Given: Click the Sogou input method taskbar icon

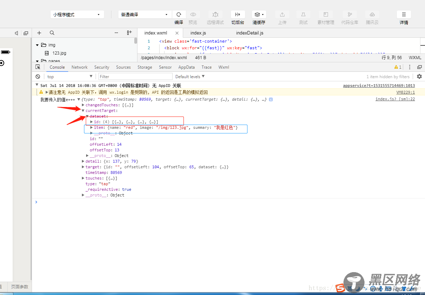Looking at the screenshot, I should click(x=340, y=288).
